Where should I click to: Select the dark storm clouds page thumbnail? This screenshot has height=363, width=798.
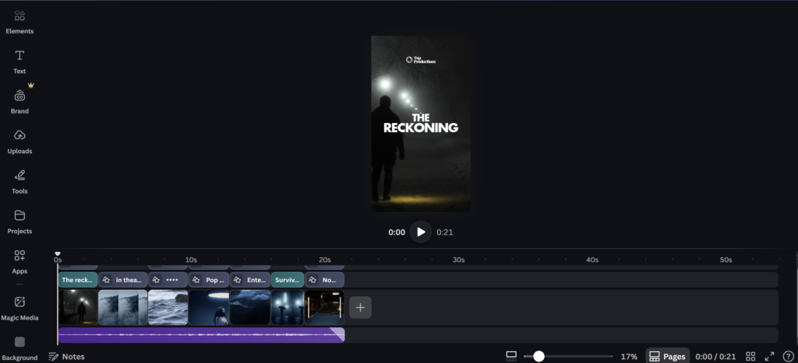tap(250, 307)
